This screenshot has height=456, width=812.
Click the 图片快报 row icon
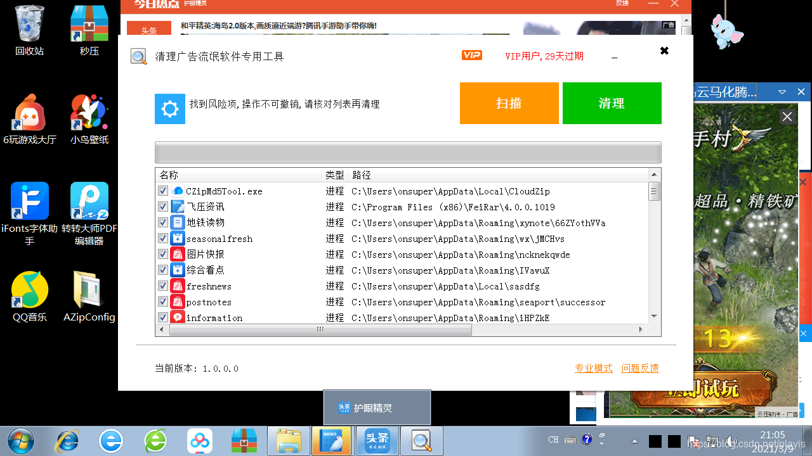178,254
